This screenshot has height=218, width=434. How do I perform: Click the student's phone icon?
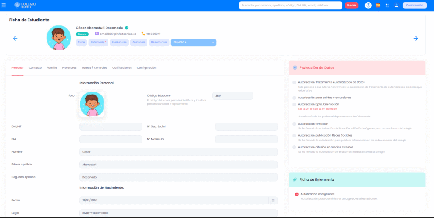pyautogui.click(x=143, y=34)
